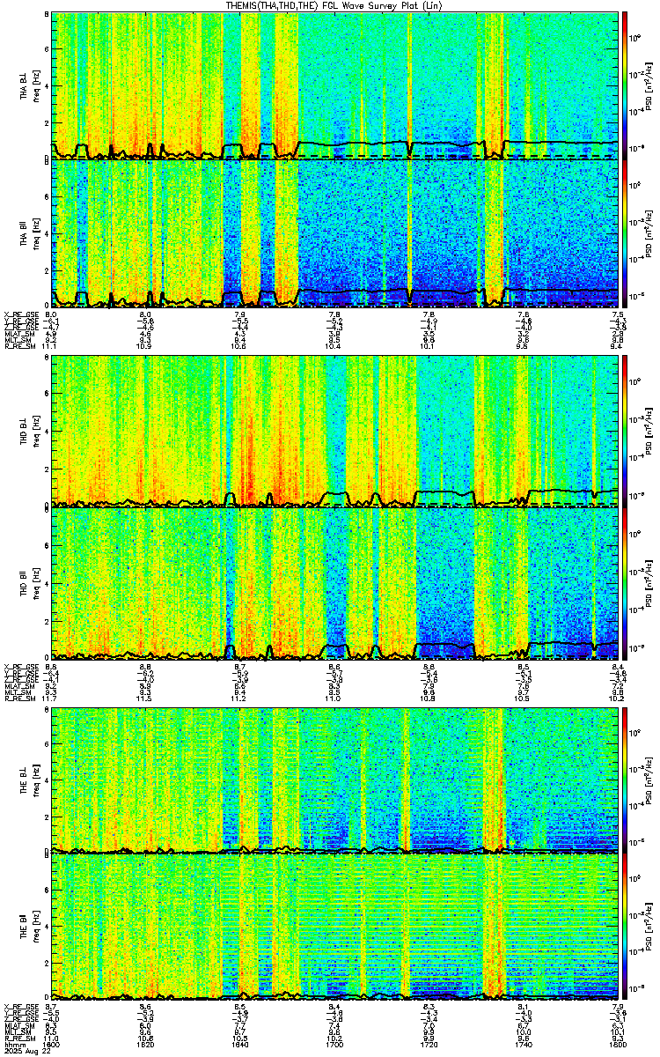Screen dimensions: 660x1057
Task: Click the PSD color bar beside THE B‖ panel
Action: (x=626, y=926)
